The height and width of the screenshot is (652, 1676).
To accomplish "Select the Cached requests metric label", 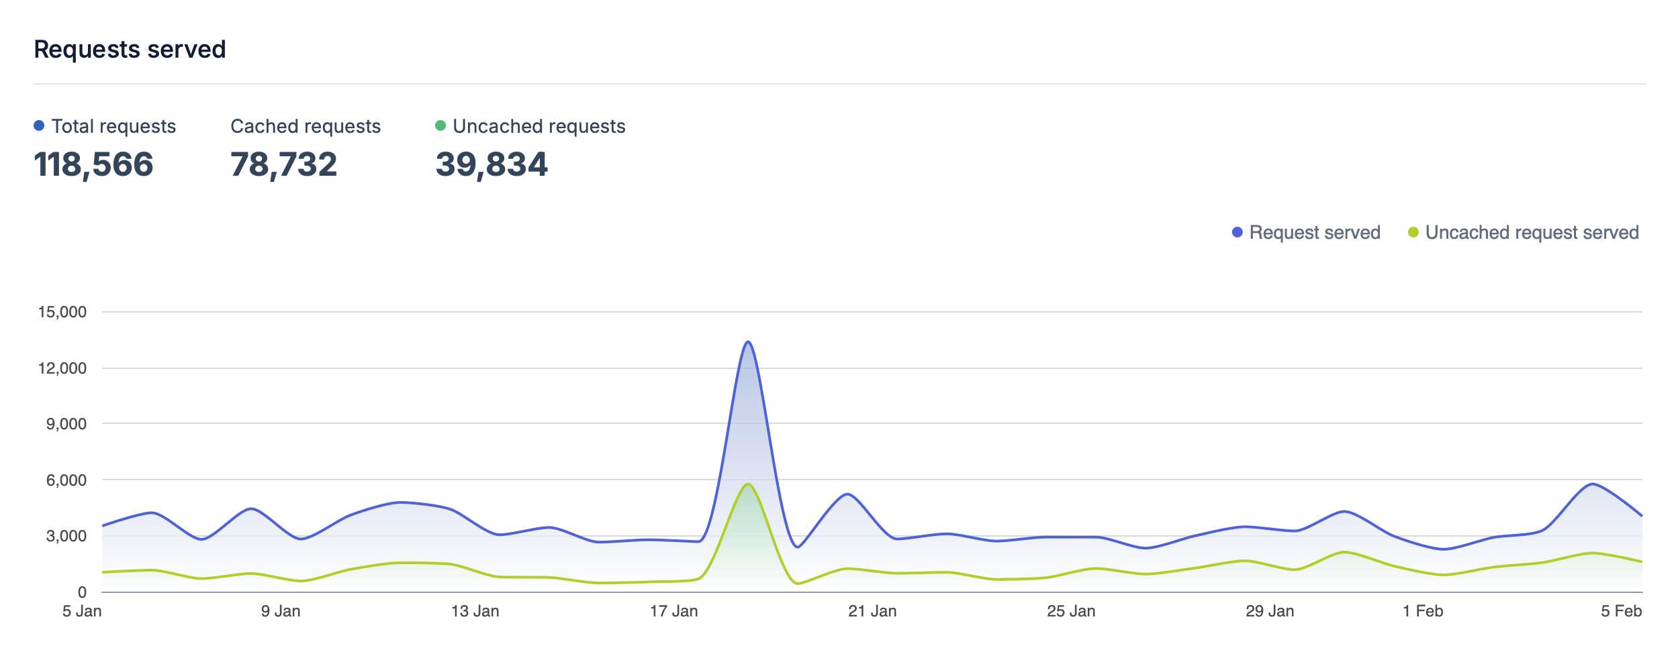I will pos(306,126).
